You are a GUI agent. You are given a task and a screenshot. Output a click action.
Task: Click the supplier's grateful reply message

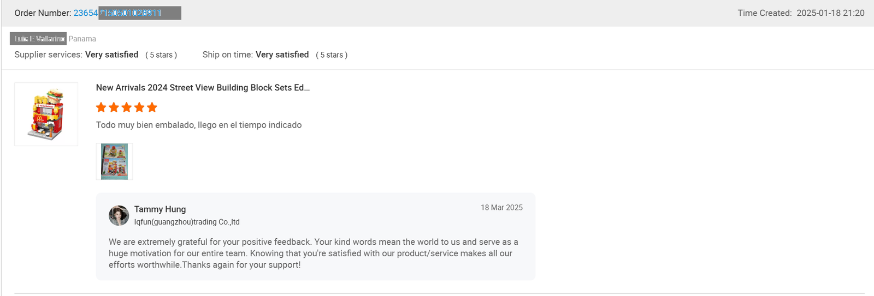point(313,253)
